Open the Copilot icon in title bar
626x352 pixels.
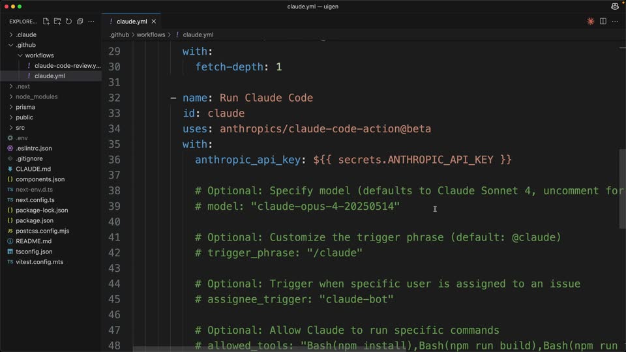(615, 7)
